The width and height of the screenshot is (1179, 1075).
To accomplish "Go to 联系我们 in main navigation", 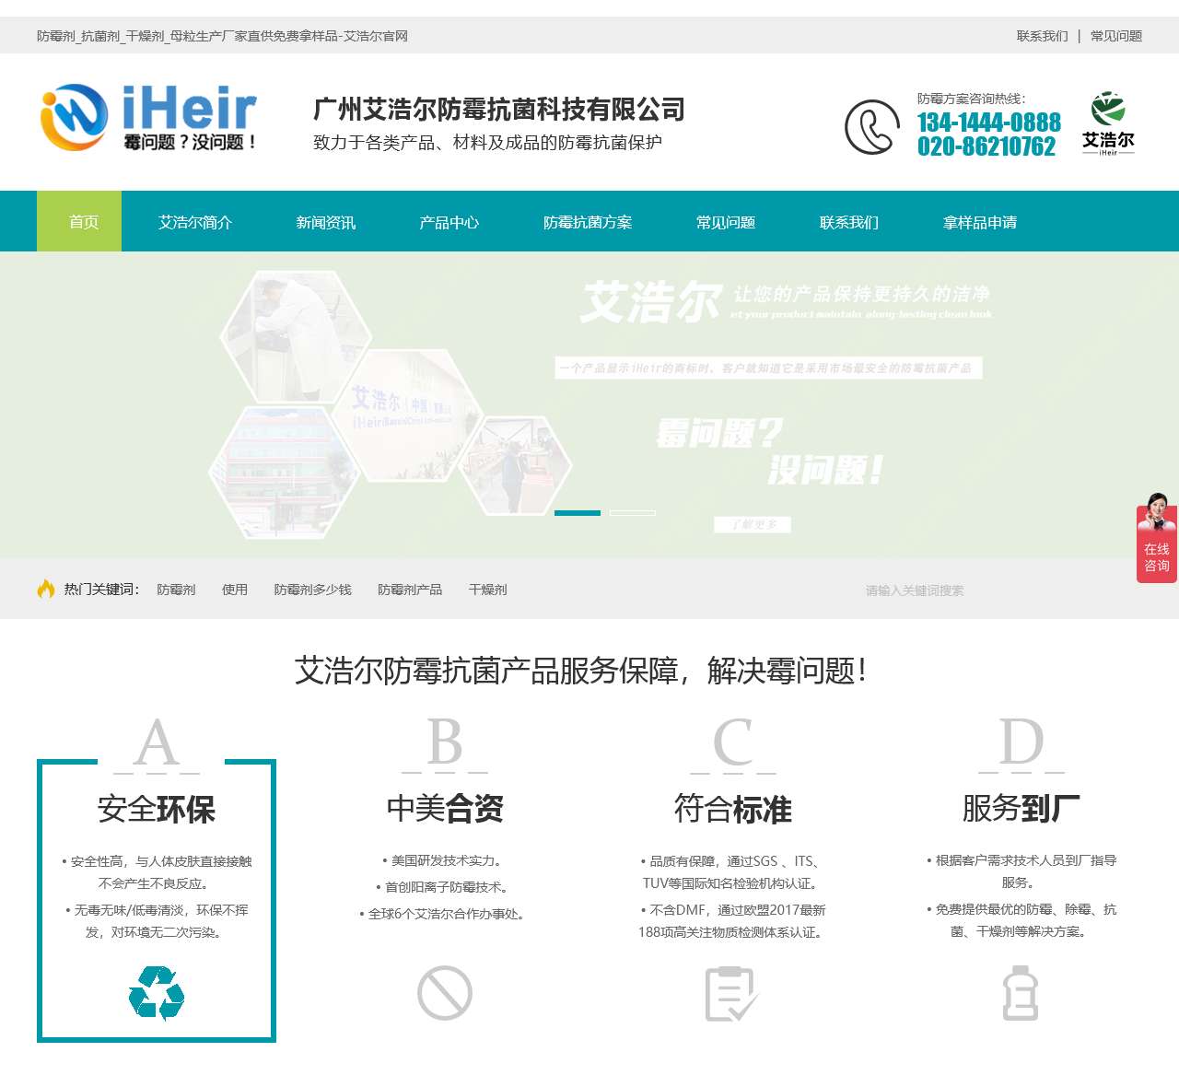I will tap(849, 222).
